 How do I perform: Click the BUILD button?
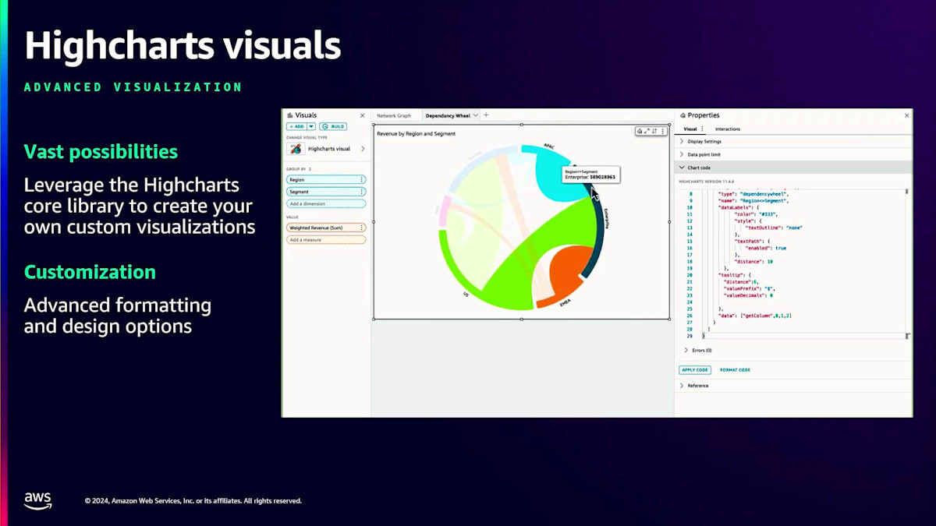point(333,126)
